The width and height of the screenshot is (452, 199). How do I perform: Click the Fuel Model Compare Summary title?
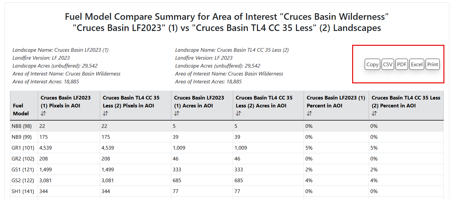227,22
